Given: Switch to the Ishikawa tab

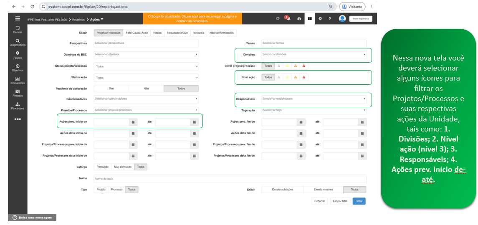Looking at the screenshot, I should pyautogui.click(x=199, y=33).
